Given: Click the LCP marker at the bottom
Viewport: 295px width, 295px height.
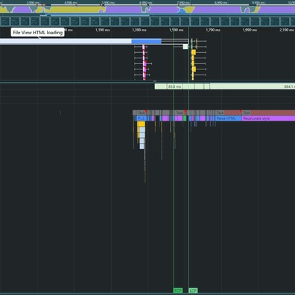Looking at the screenshot, I should coord(193,291).
